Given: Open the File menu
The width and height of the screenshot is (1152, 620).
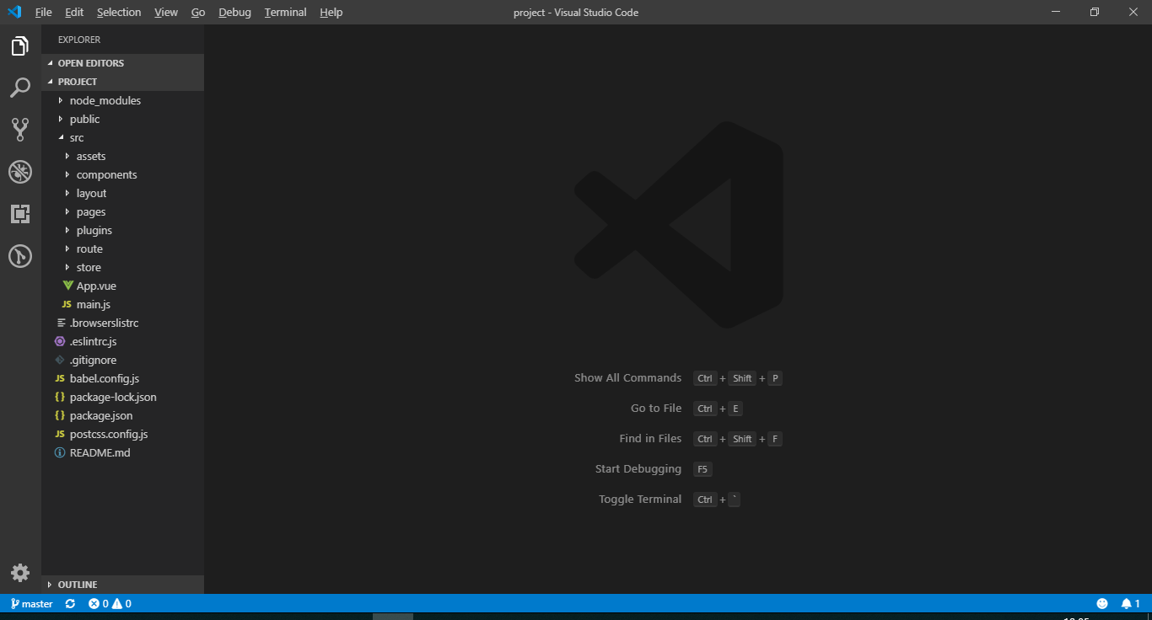Looking at the screenshot, I should [x=43, y=13].
